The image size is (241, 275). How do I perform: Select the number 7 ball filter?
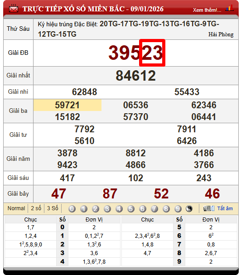tap(154, 209)
